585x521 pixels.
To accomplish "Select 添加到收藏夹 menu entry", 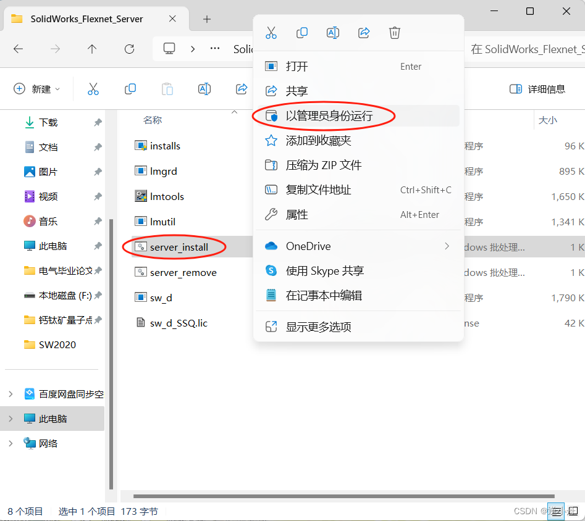I will [358, 141].
